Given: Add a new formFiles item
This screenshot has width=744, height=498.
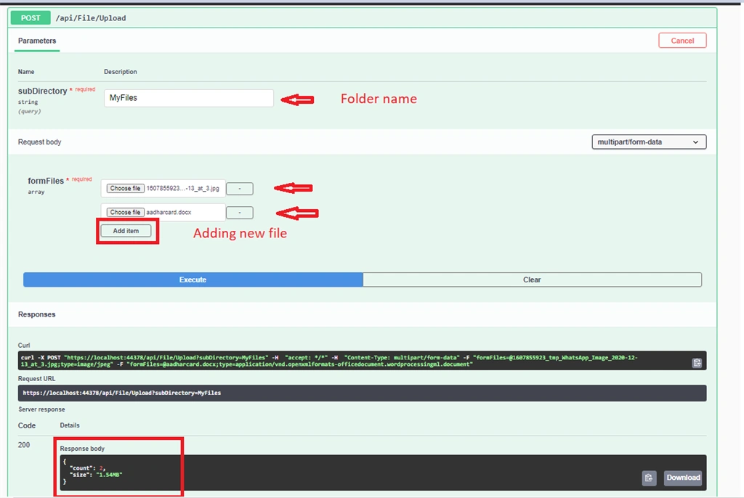Looking at the screenshot, I should pos(126,231).
